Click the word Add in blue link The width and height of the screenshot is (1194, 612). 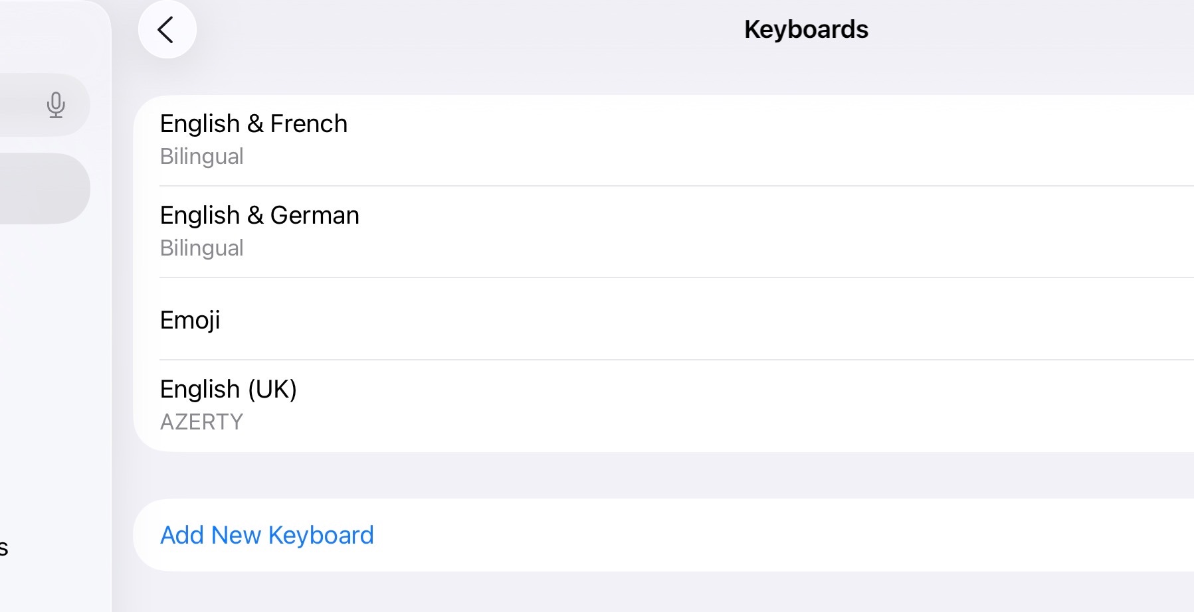pos(181,535)
